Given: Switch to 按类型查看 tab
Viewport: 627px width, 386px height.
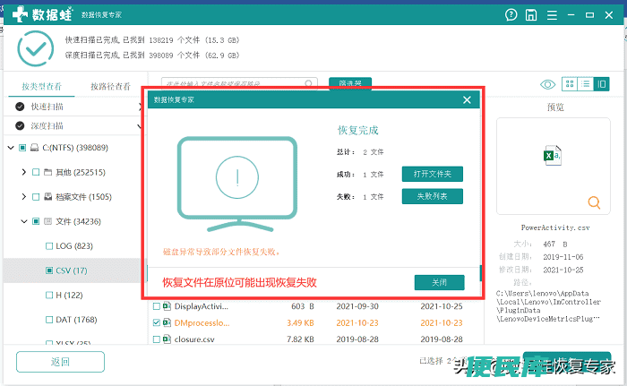Looking at the screenshot, I should pos(41,86).
